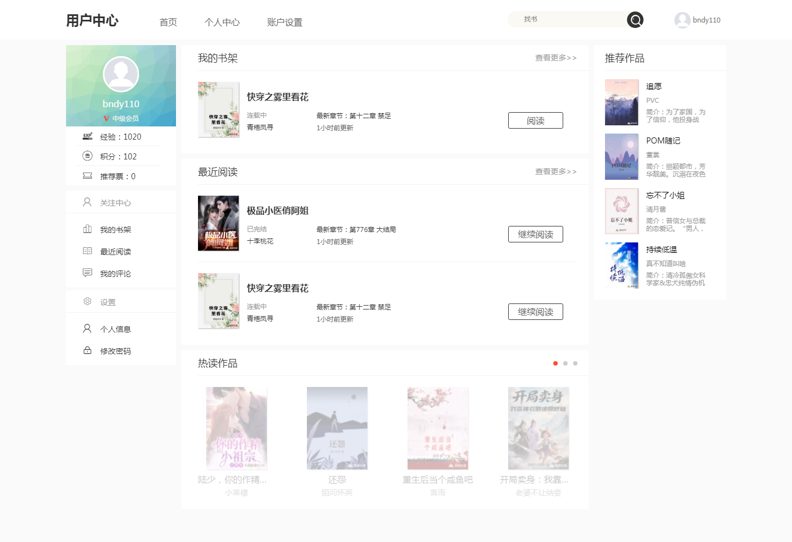Open the bndy110 avatar in header
Screen dimensions: 792x542
pyautogui.click(x=683, y=20)
